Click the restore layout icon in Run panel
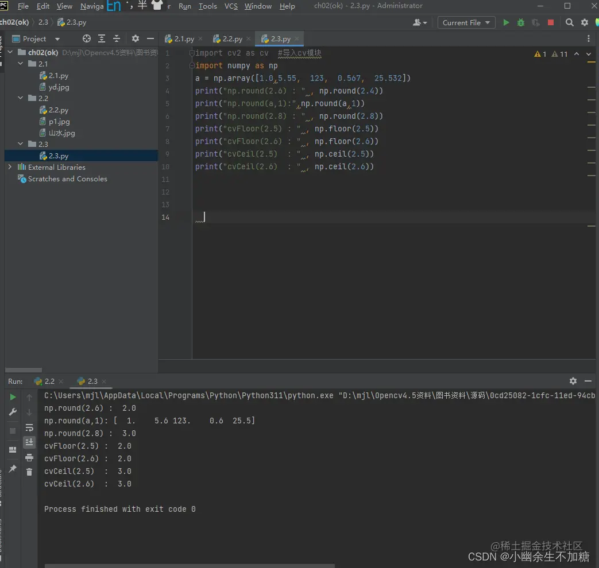This screenshot has height=568, width=599. [x=13, y=450]
